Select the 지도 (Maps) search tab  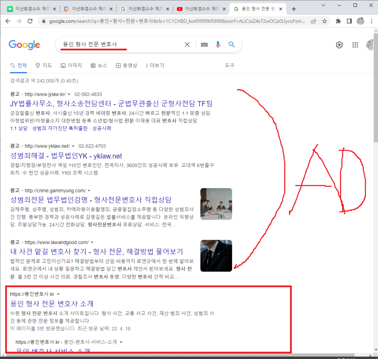(44, 65)
